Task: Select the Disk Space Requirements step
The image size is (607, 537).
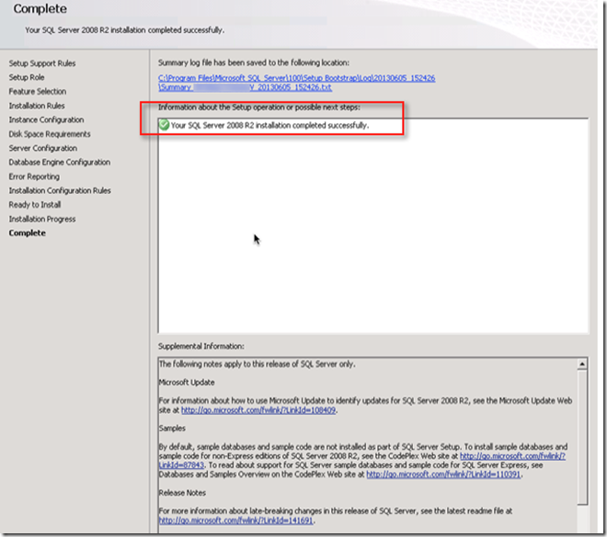Action: click(x=50, y=134)
